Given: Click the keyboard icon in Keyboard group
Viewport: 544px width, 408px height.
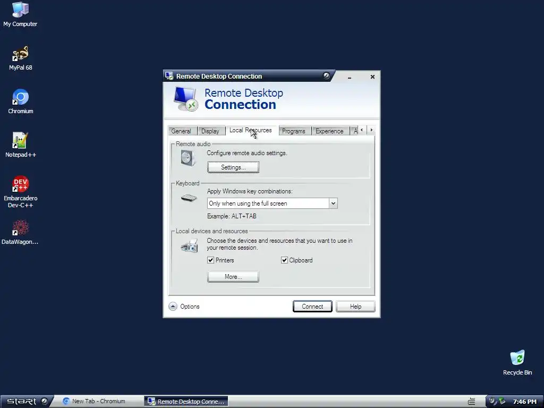Looking at the screenshot, I should pos(189,198).
